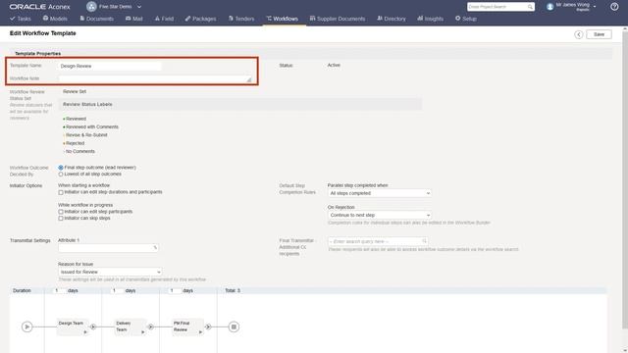This screenshot has width=628, height=353.
Task: Open the Supplier Documents menu
Action: click(338, 19)
